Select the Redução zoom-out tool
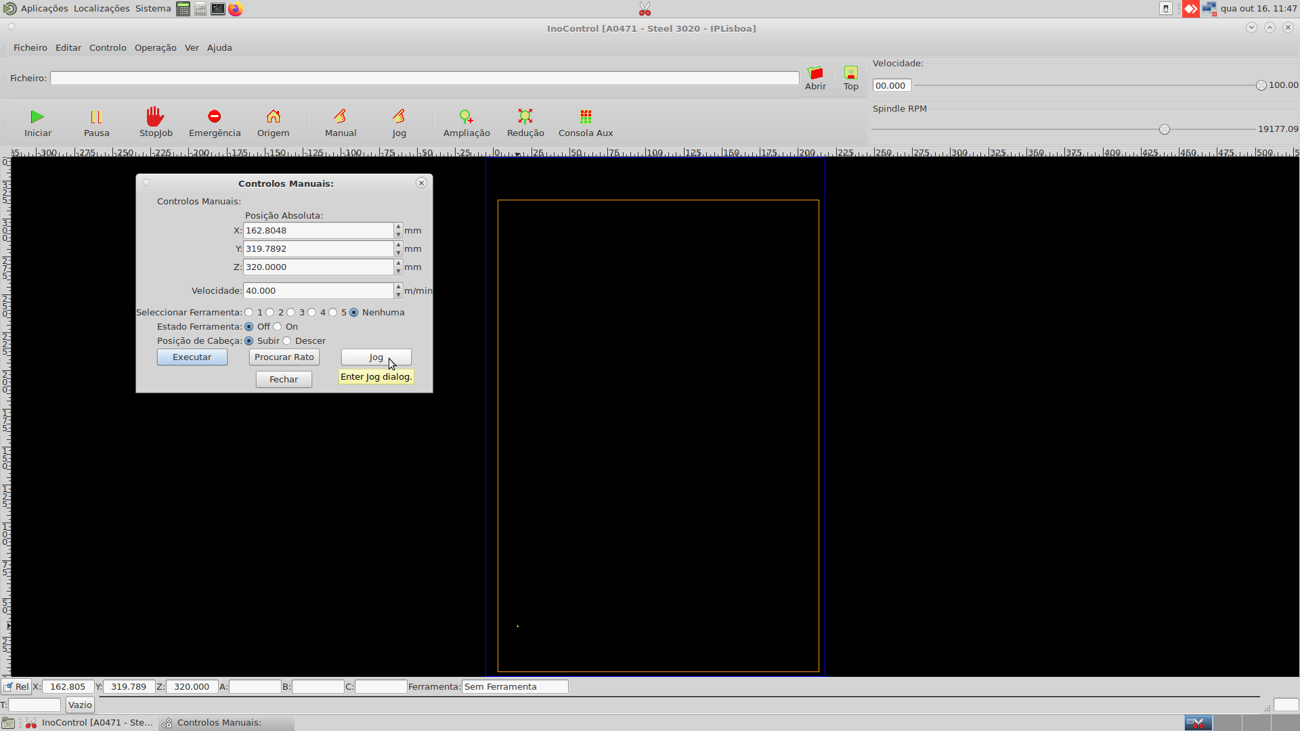The image size is (1300, 731). coord(525,117)
